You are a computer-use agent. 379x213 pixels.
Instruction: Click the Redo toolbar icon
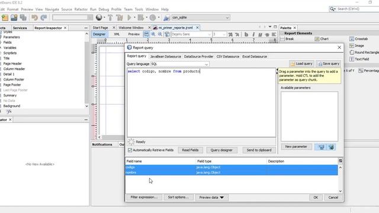[x=44, y=17]
